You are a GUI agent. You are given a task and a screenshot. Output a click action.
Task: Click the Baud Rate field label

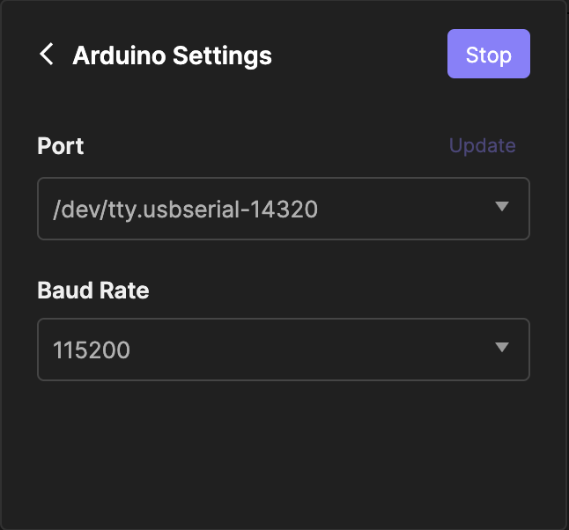click(92, 291)
